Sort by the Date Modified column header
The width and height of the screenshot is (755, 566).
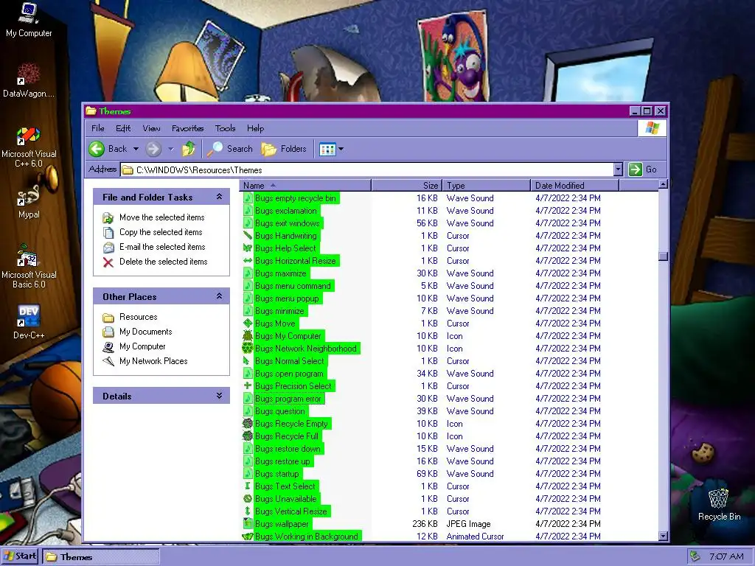pos(575,185)
